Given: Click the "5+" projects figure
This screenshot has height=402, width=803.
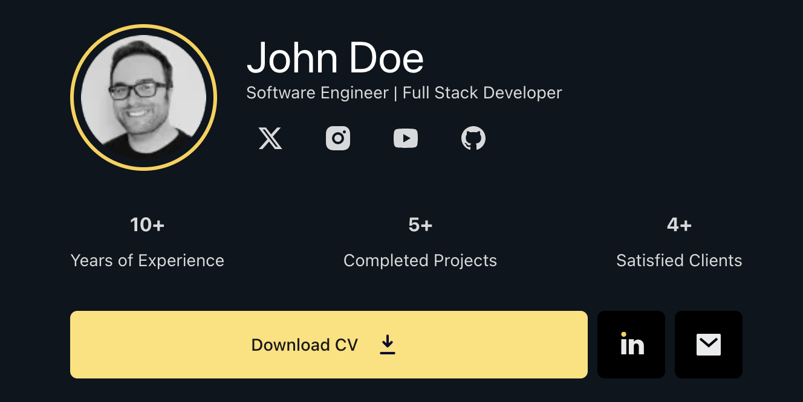Looking at the screenshot, I should click(x=420, y=225).
